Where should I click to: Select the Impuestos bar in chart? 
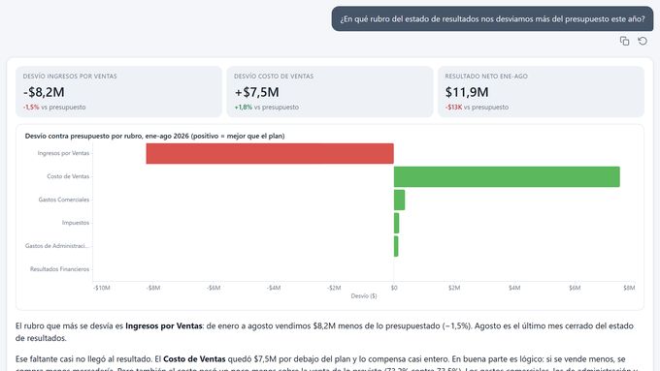pos(397,223)
